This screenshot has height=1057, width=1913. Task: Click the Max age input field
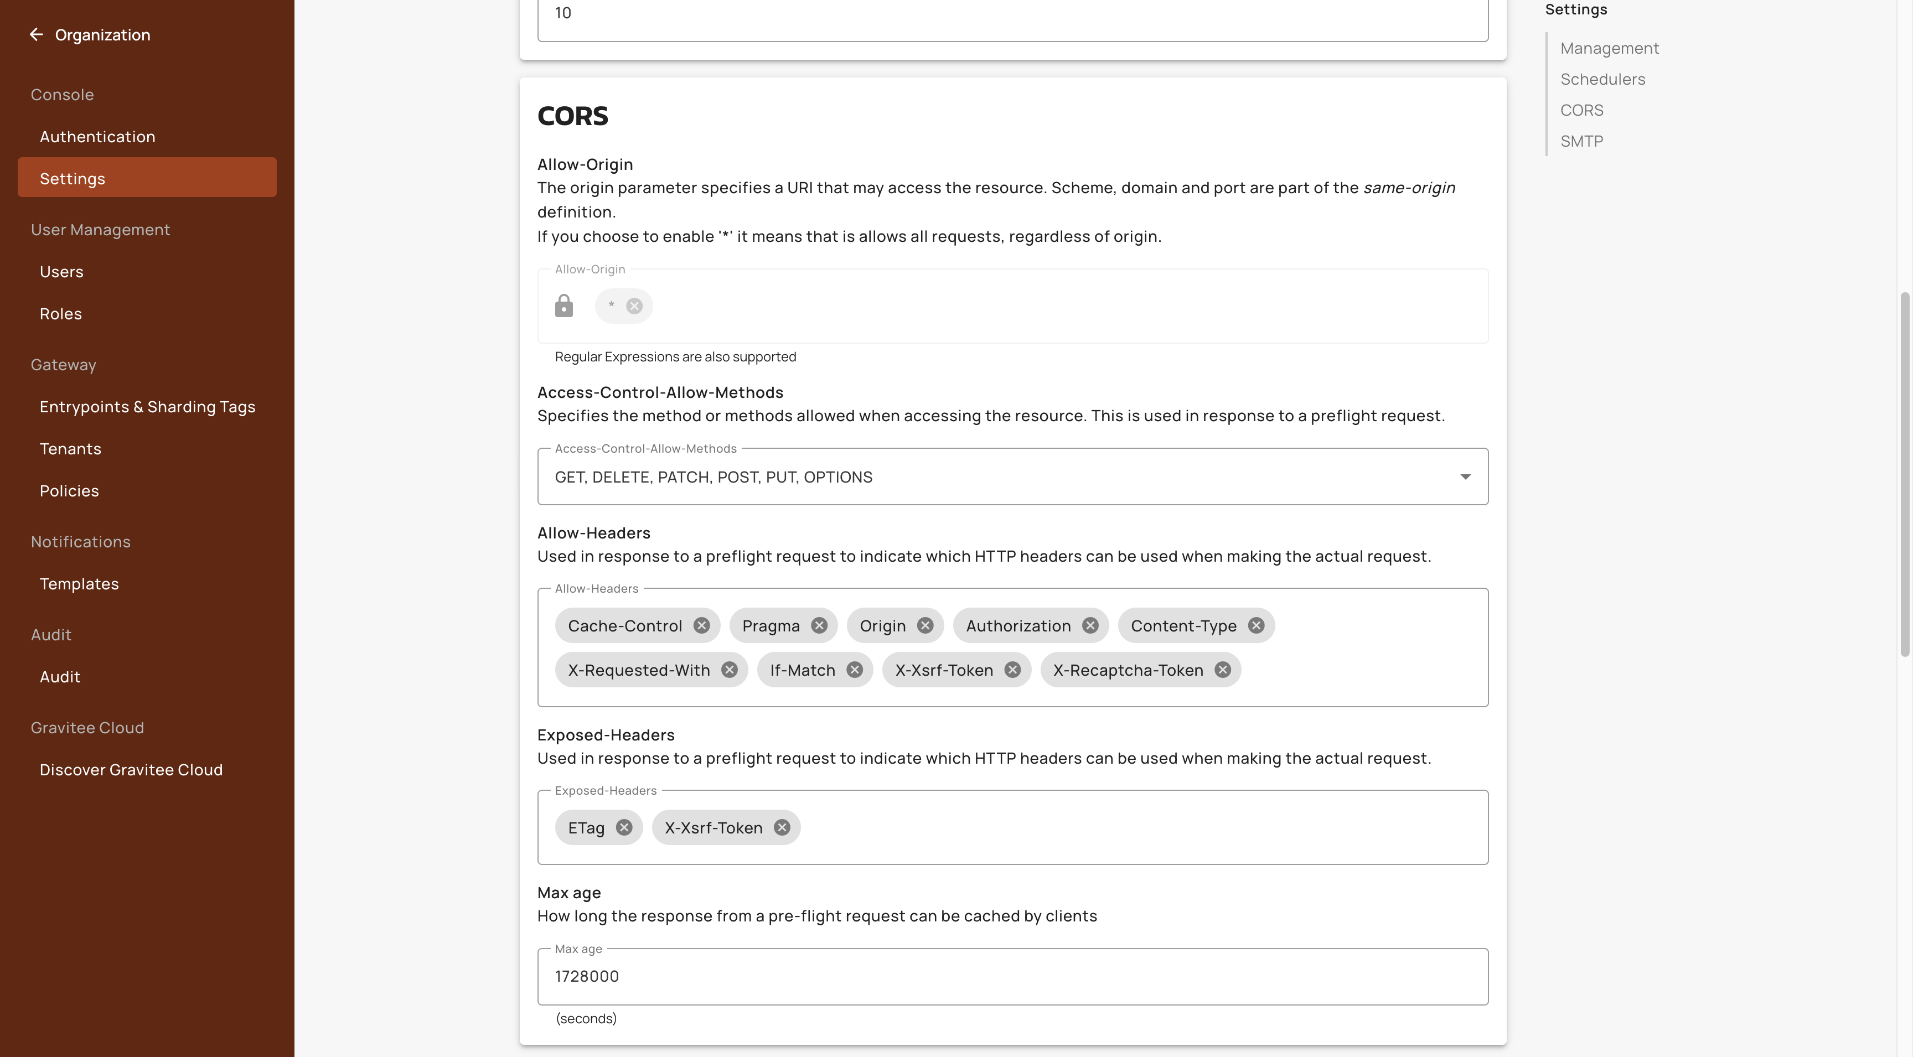click(1012, 977)
